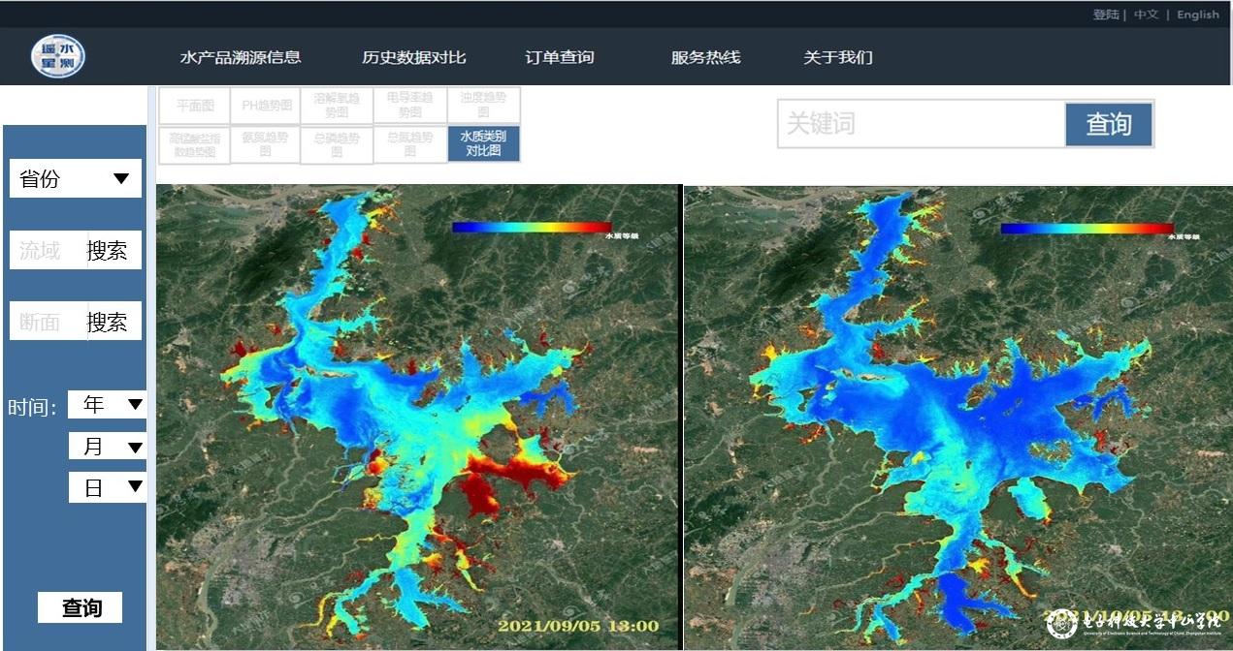
Task: Switch language via the English link
Action: coord(1197,15)
